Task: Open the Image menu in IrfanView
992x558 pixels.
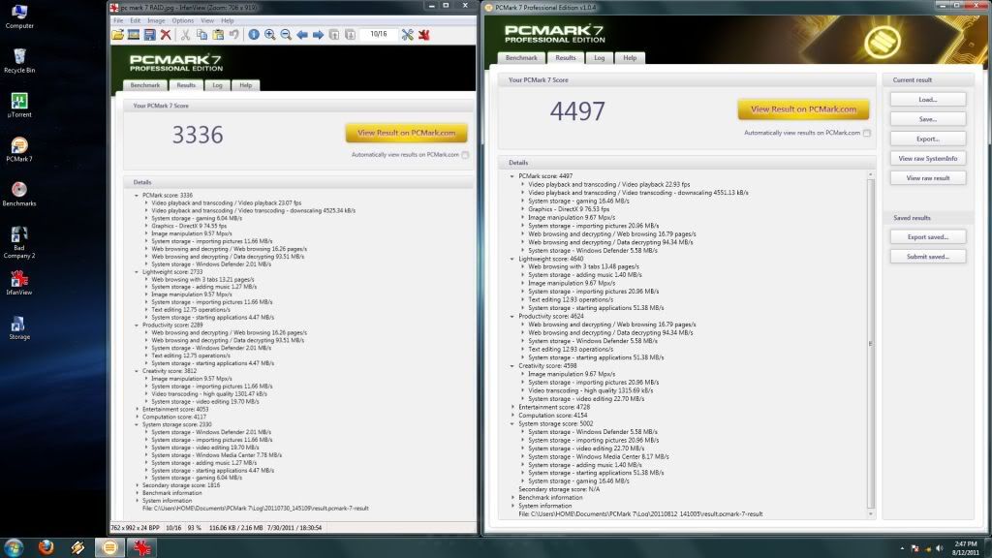Action: click(156, 20)
